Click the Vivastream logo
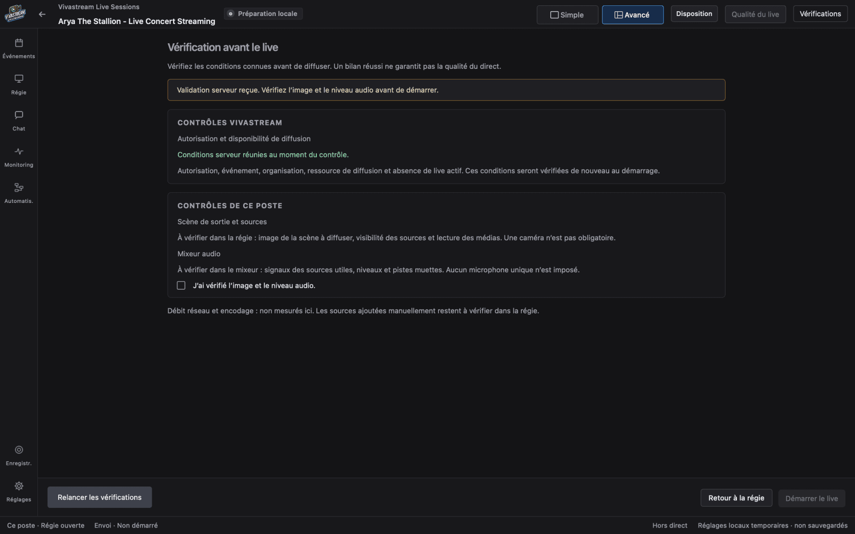Image resolution: width=855 pixels, height=534 pixels. pos(15,14)
